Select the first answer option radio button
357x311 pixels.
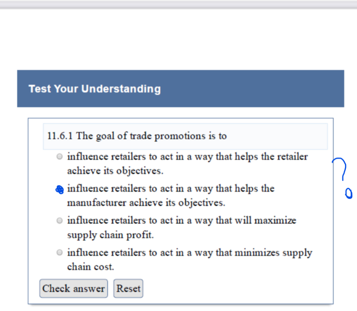click(59, 156)
